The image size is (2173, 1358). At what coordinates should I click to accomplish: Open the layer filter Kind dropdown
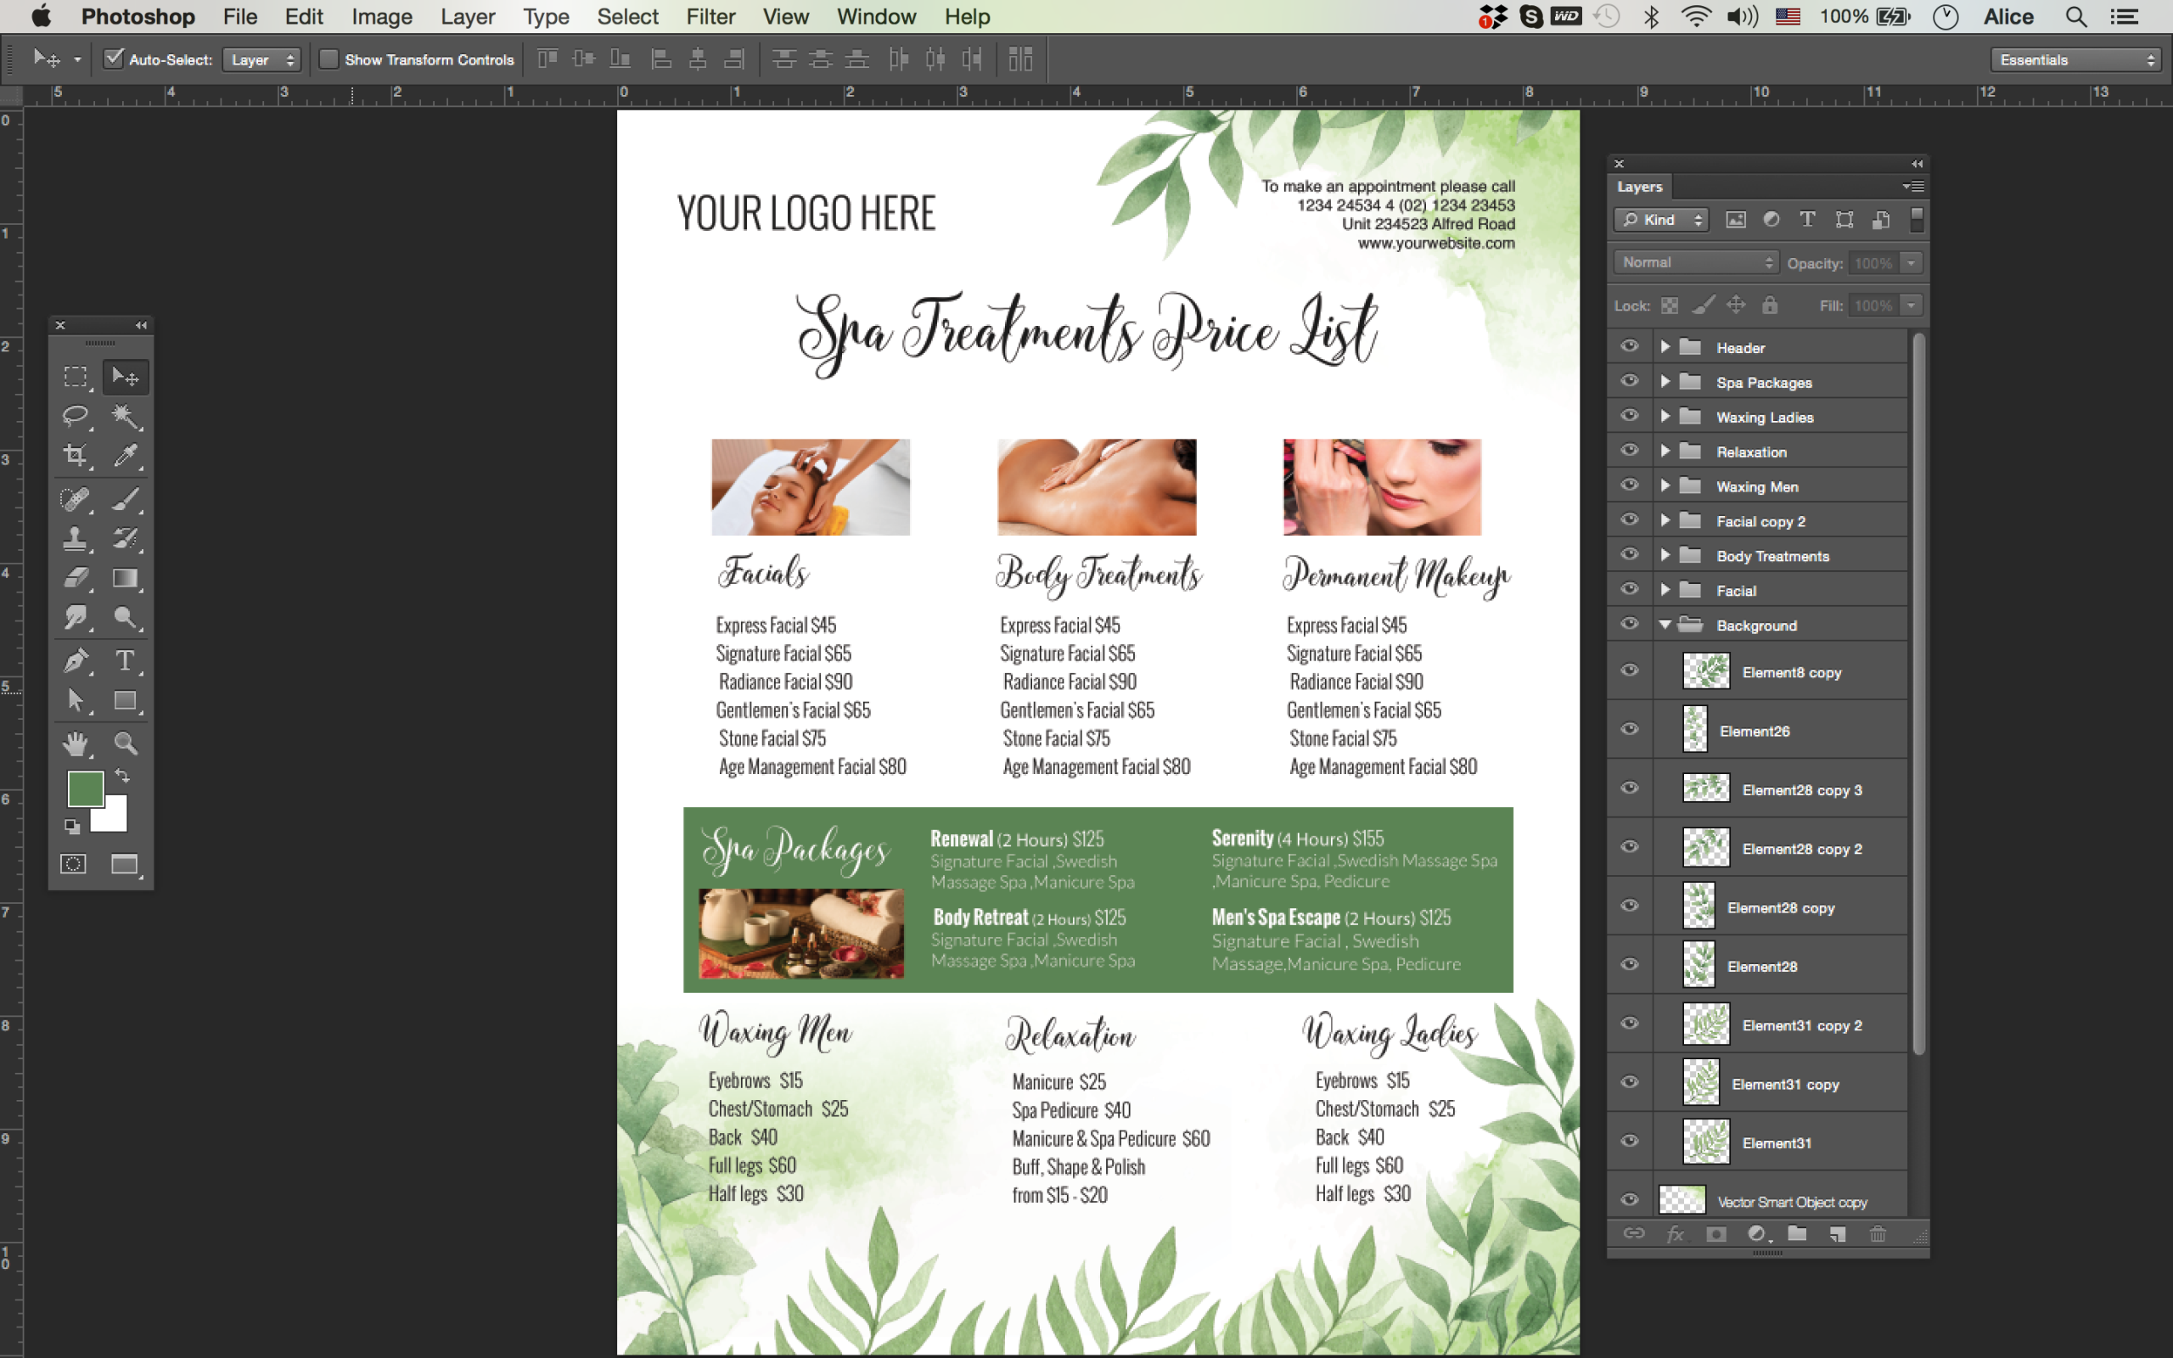pyautogui.click(x=1660, y=220)
